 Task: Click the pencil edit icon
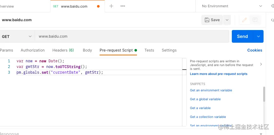click(x=244, y=20)
